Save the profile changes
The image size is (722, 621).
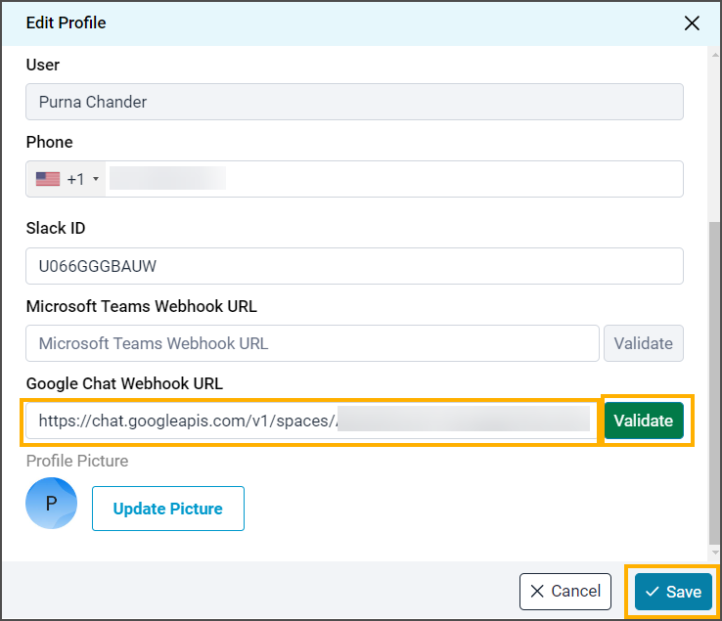[x=673, y=592]
